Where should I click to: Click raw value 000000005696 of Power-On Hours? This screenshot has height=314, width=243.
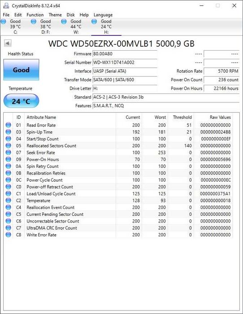pyautogui.click(x=215, y=159)
